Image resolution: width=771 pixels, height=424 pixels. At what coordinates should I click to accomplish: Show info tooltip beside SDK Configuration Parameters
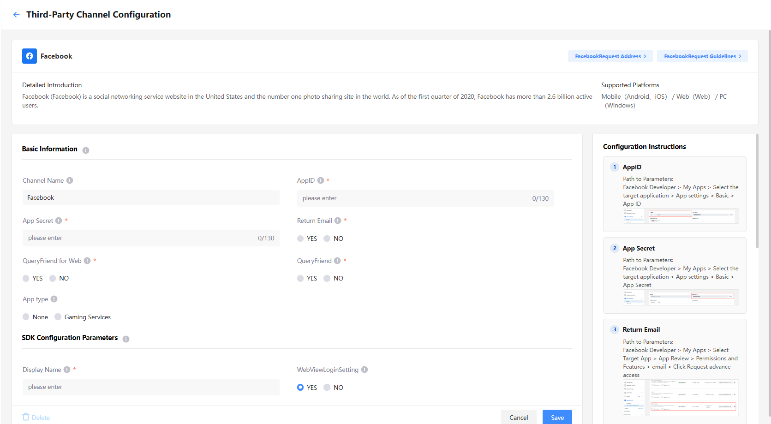(126, 339)
